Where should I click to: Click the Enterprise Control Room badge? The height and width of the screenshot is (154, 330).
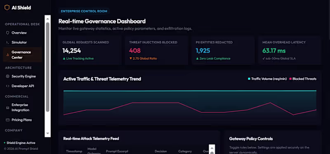click(84, 12)
